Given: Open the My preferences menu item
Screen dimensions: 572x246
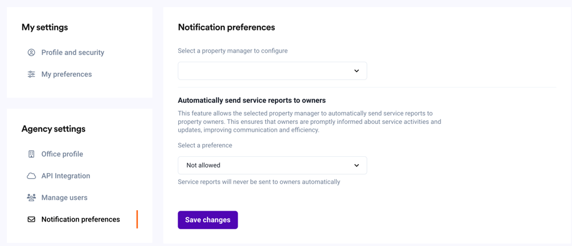Looking at the screenshot, I should [67, 74].
